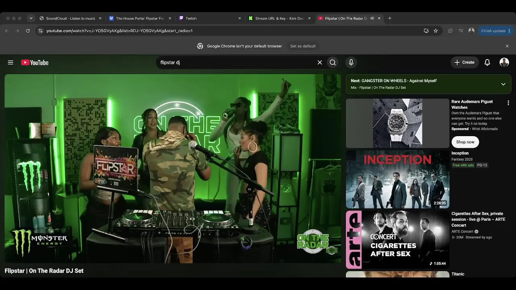The image size is (516, 290).
Task: Select the Flipstar On The Radar tab
Action: point(349,18)
